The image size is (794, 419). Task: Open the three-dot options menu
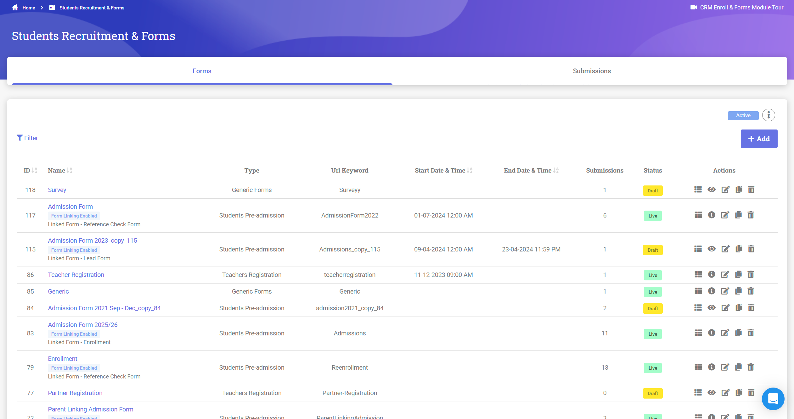point(768,115)
